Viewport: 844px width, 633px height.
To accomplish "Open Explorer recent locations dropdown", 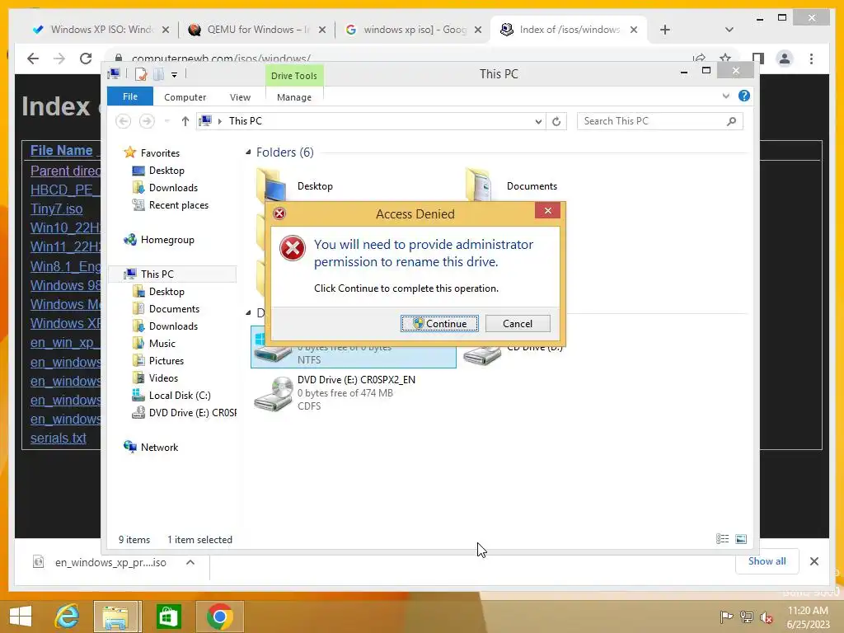I will (x=166, y=121).
